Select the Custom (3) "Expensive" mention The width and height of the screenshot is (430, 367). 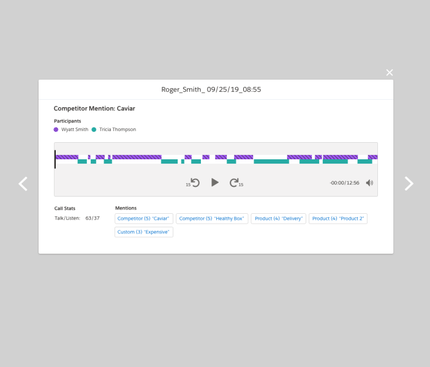[144, 232]
